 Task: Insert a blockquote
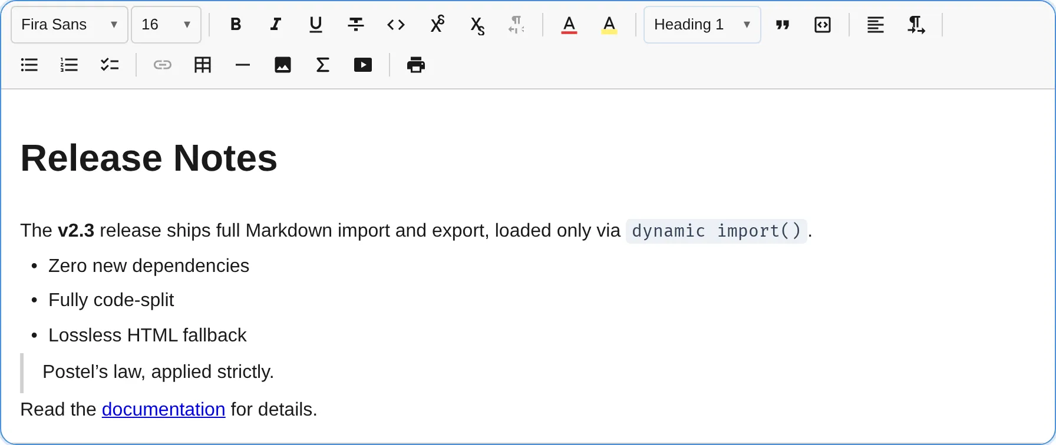783,25
